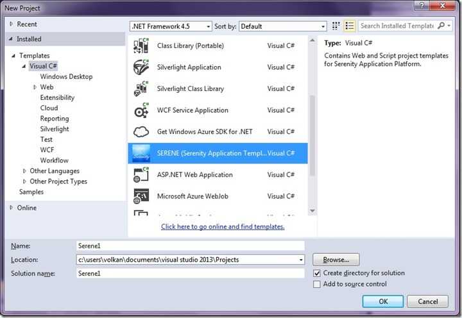Open the search options dropdown arrow

(449, 26)
